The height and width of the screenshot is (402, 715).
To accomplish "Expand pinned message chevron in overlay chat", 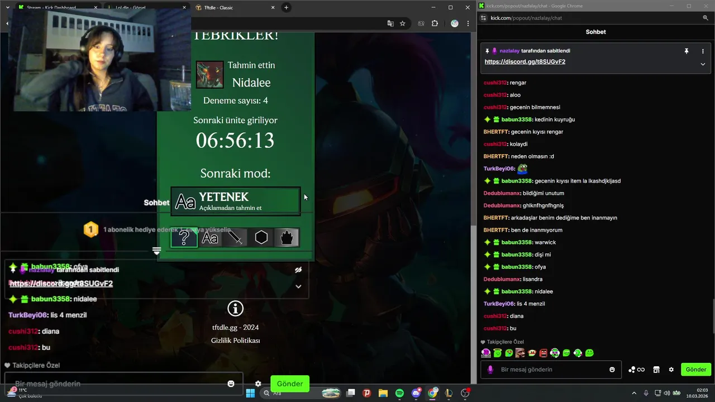I will click(x=298, y=286).
